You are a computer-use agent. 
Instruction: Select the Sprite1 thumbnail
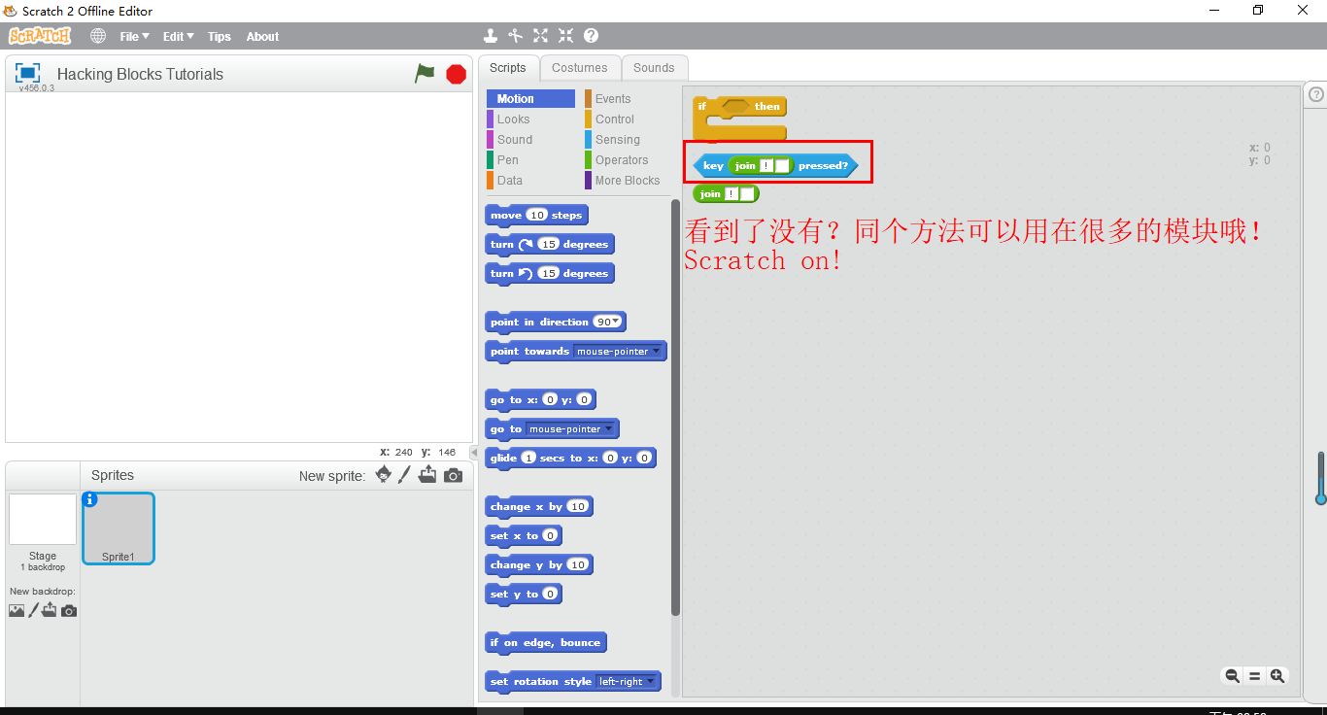(x=119, y=528)
